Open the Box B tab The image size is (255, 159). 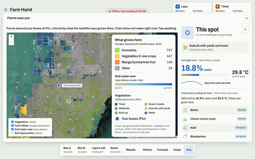[82, 150]
